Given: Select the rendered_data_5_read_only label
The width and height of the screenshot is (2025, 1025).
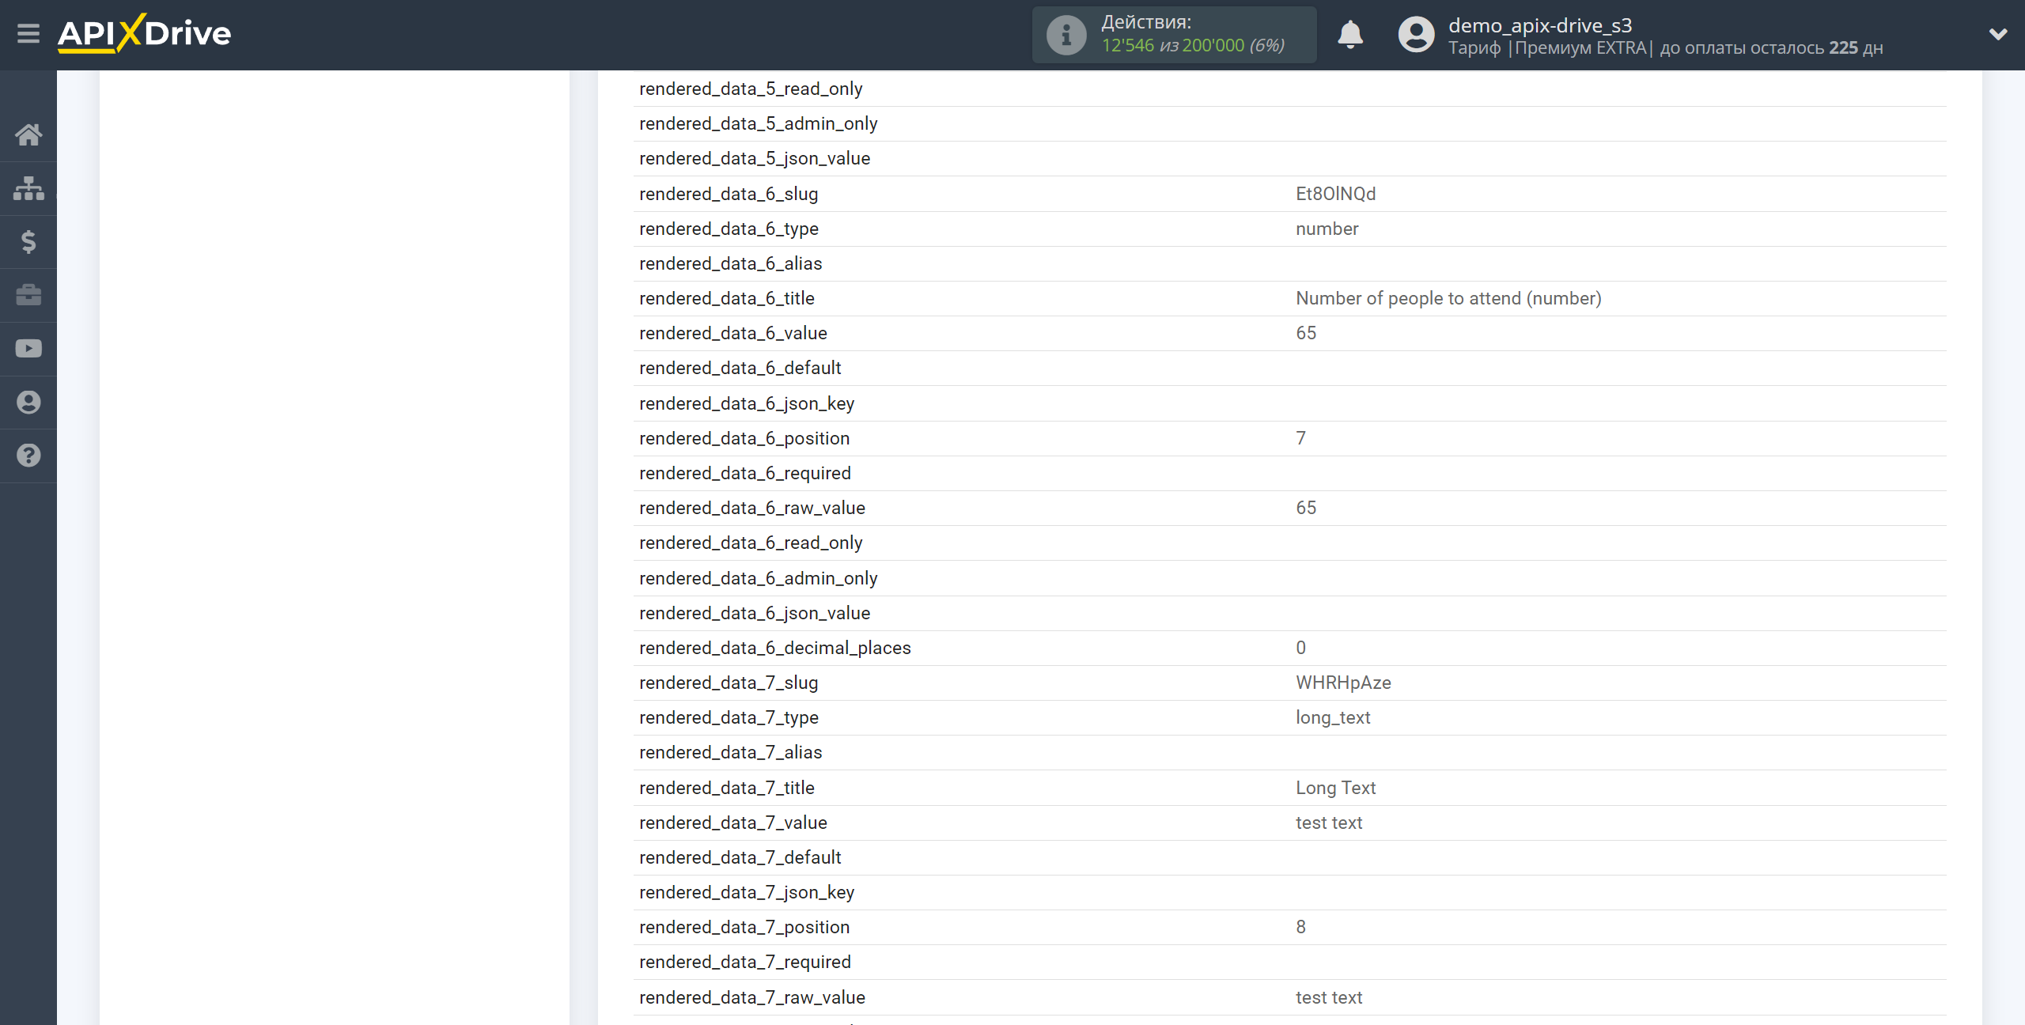Looking at the screenshot, I should click(x=751, y=89).
